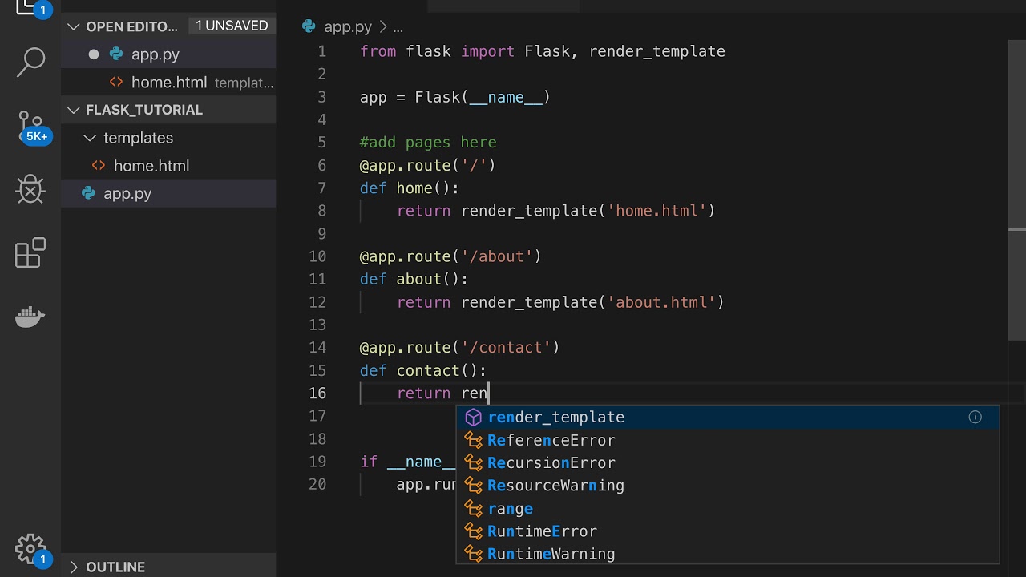The width and height of the screenshot is (1026, 577).
Task: Choose range suggestion
Action: pos(728,508)
